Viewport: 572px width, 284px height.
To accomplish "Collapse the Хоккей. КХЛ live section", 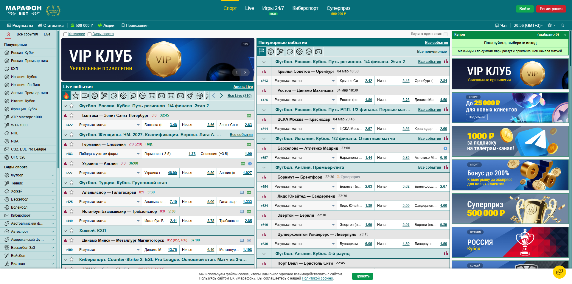I will [x=65, y=231].
